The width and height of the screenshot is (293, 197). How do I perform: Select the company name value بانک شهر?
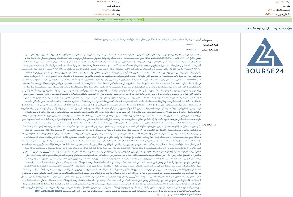click(x=280, y=2)
